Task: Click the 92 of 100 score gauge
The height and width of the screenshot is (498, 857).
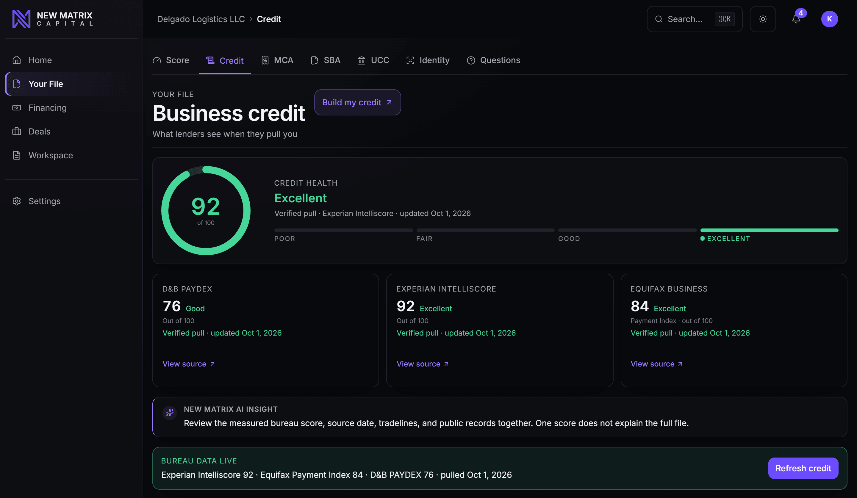Action: click(206, 210)
